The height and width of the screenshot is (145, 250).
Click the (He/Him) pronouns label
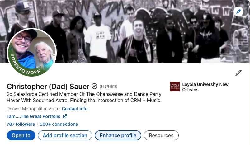pos(108,86)
